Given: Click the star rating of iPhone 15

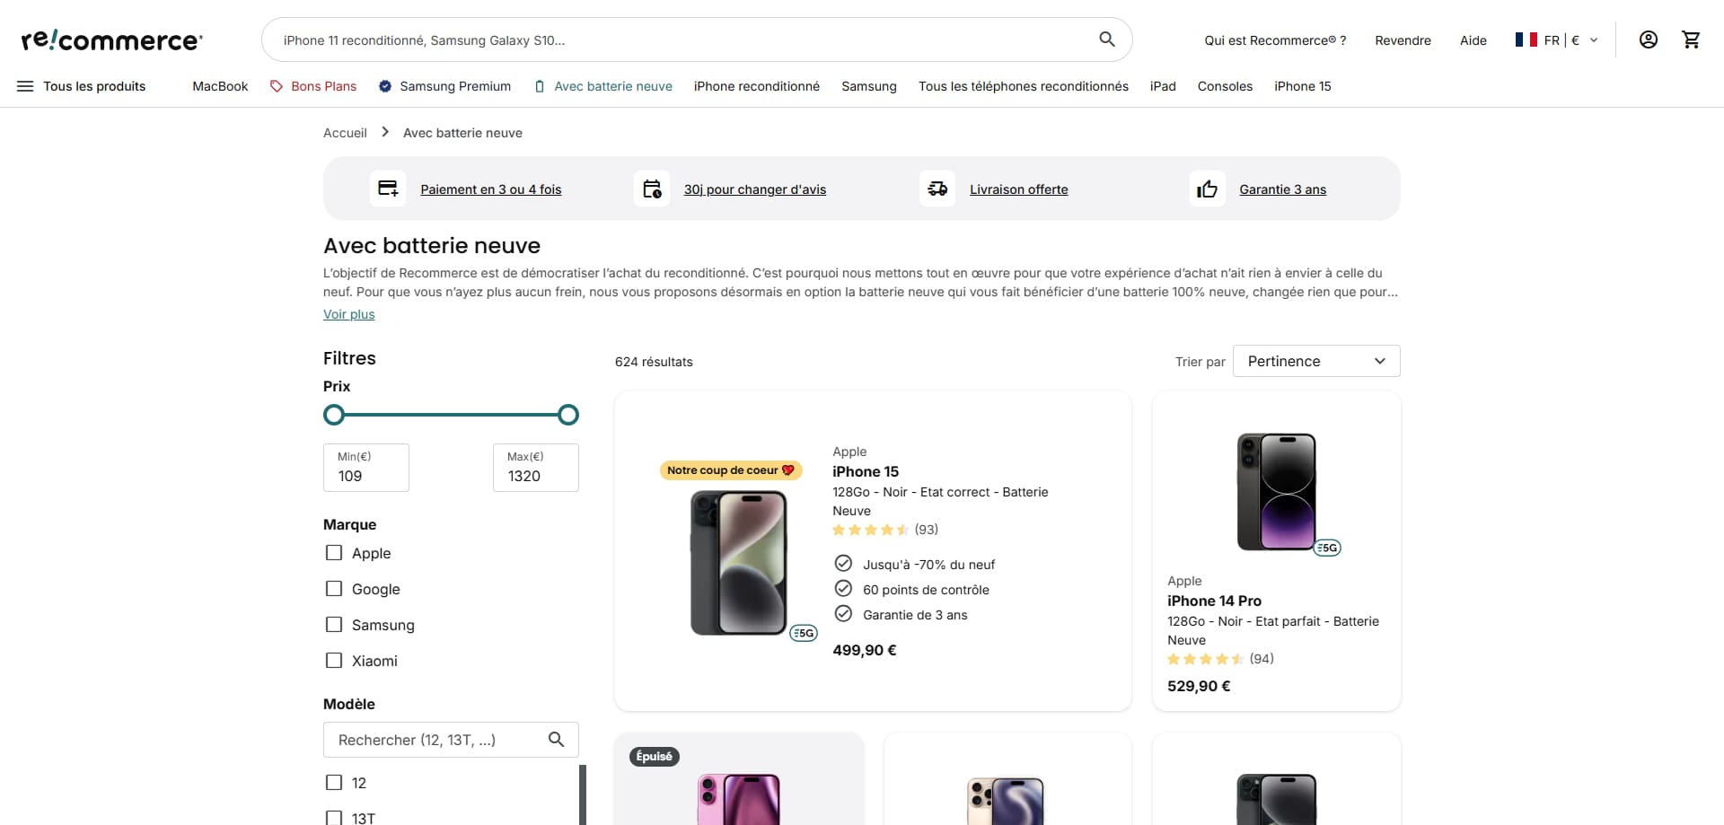Looking at the screenshot, I should (871, 530).
